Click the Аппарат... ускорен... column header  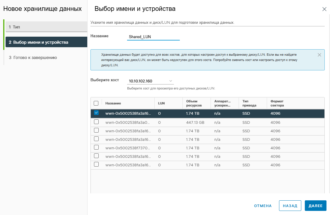(223, 103)
